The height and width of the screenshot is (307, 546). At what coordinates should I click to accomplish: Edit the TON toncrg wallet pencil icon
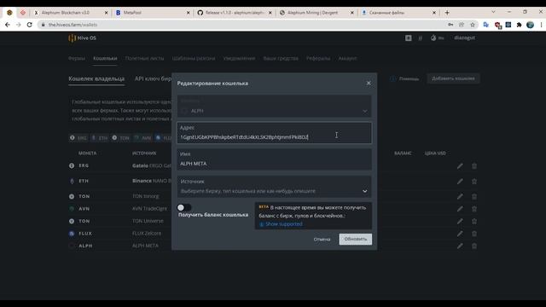pyautogui.click(x=460, y=197)
